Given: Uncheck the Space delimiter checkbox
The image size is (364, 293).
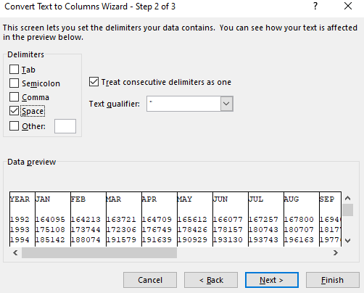Looking at the screenshot, I should tap(14, 111).
